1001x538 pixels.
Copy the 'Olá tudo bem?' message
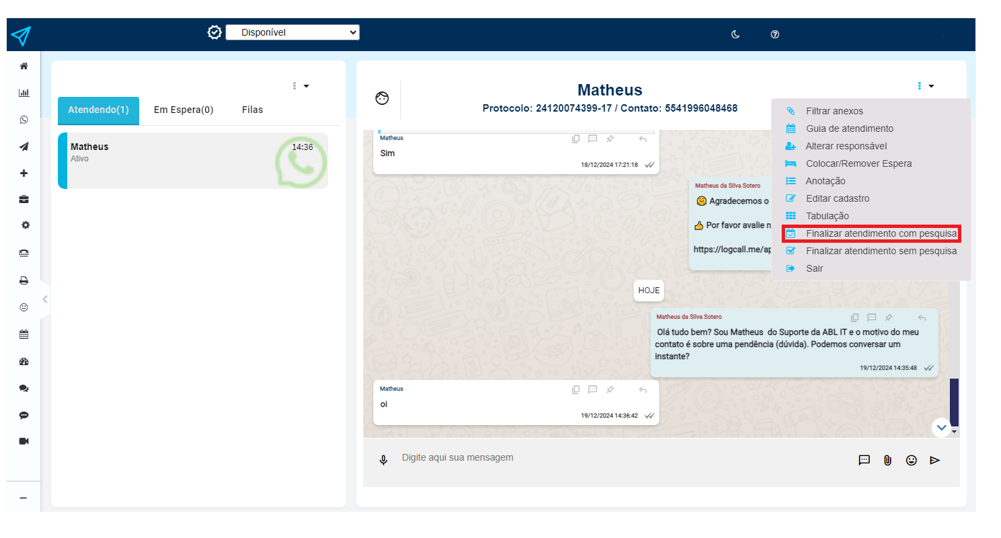point(855,317)
